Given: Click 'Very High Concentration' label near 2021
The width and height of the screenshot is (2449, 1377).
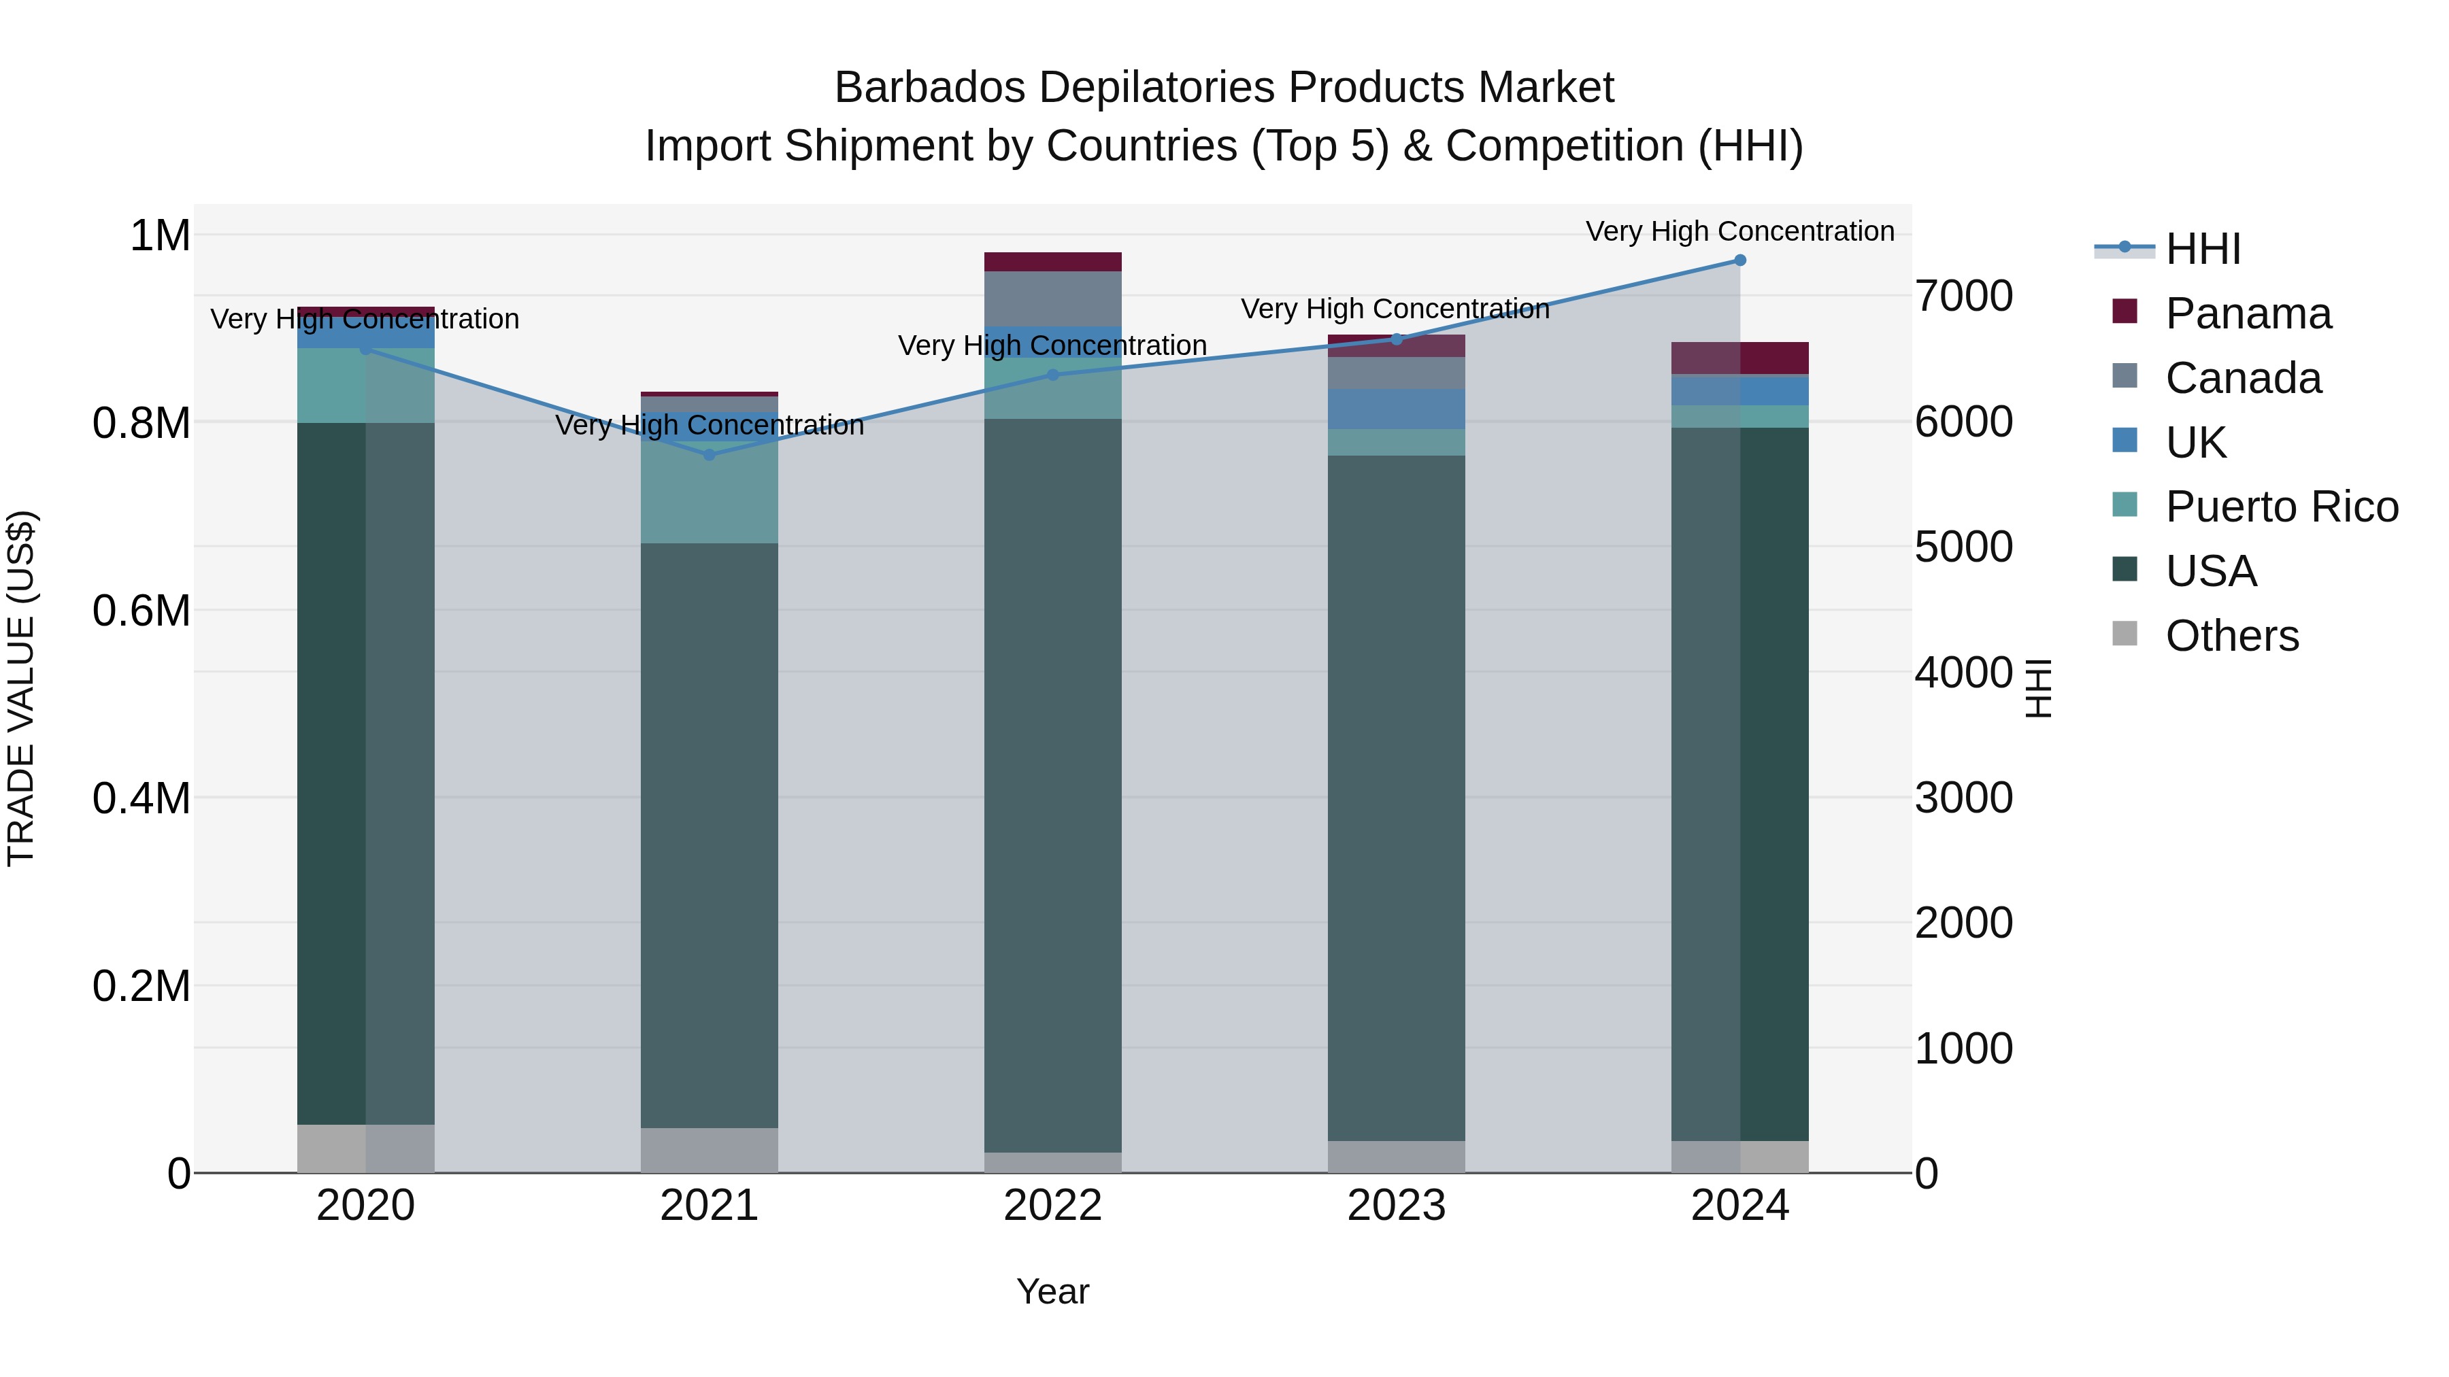Looking at the screenshot, I should 710,425.
